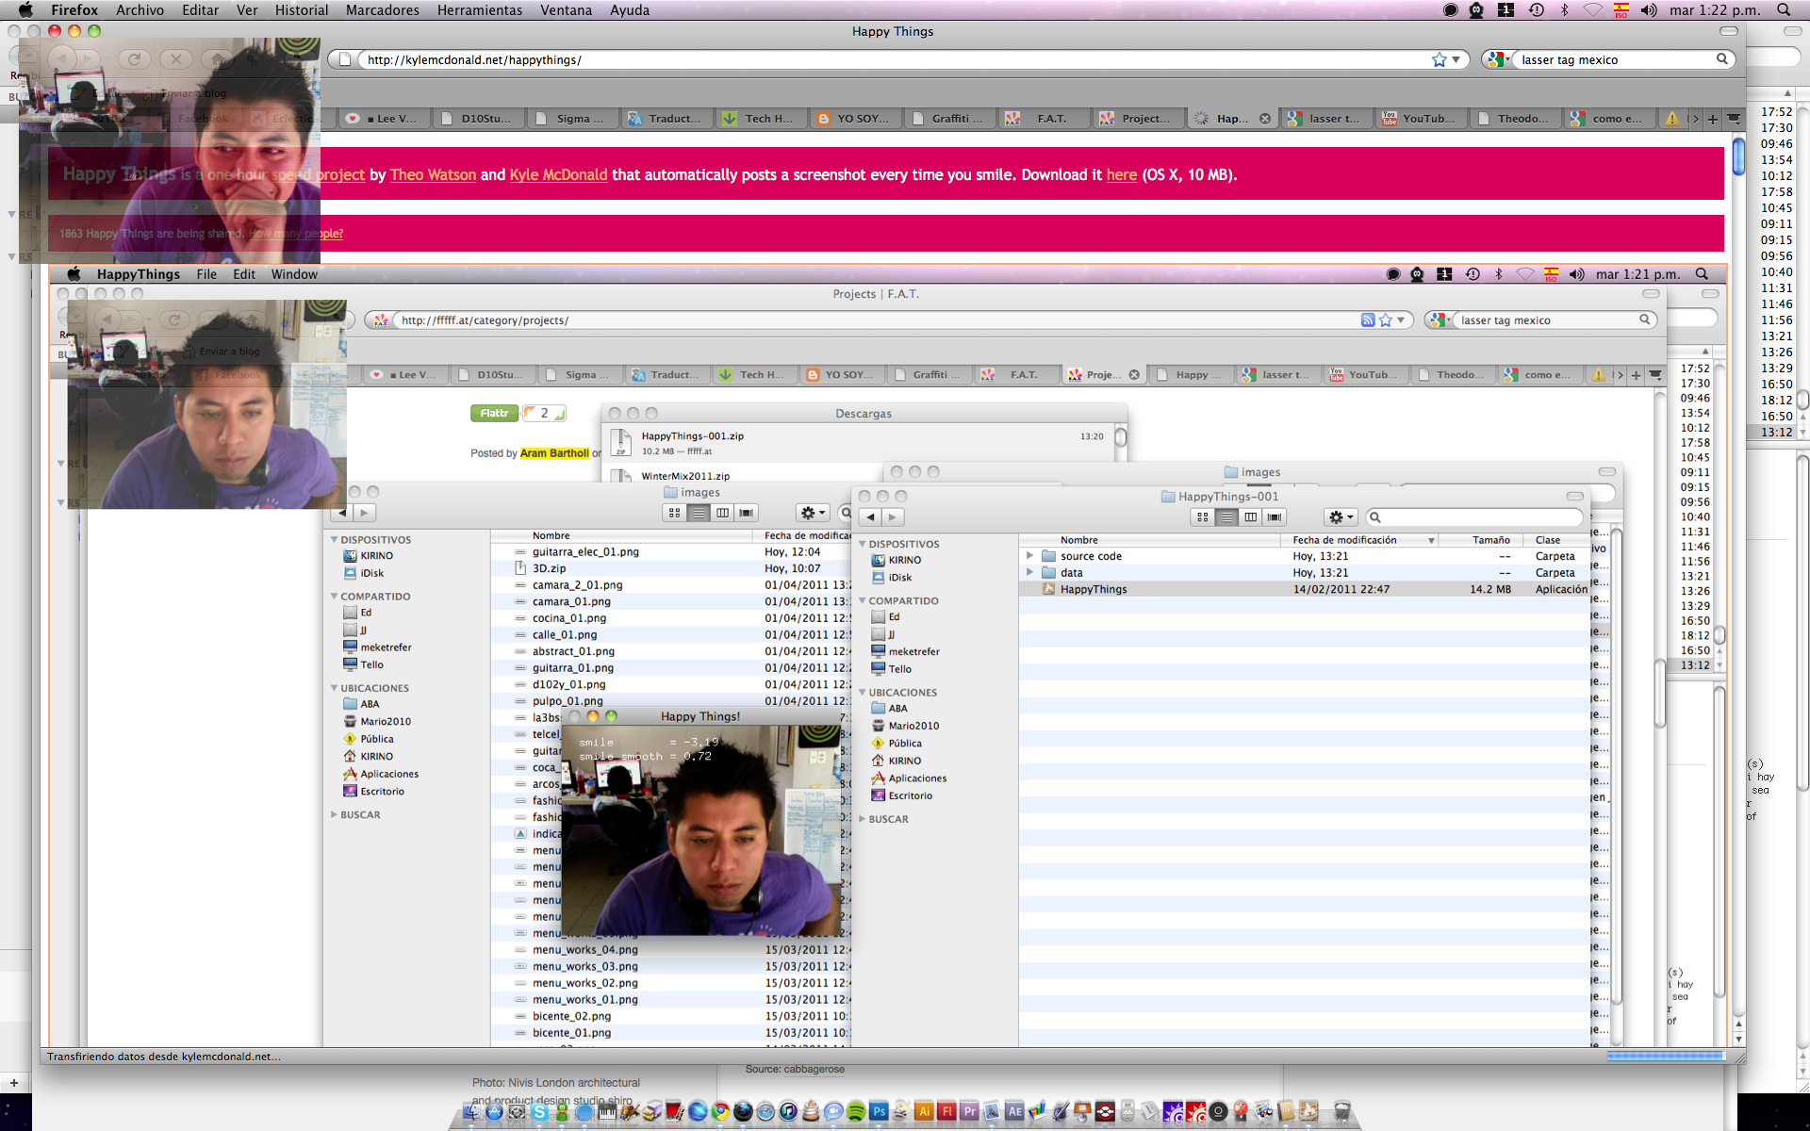Open the Finder icon in the dock
1810x1131 pixels.
coord(472,1112)
